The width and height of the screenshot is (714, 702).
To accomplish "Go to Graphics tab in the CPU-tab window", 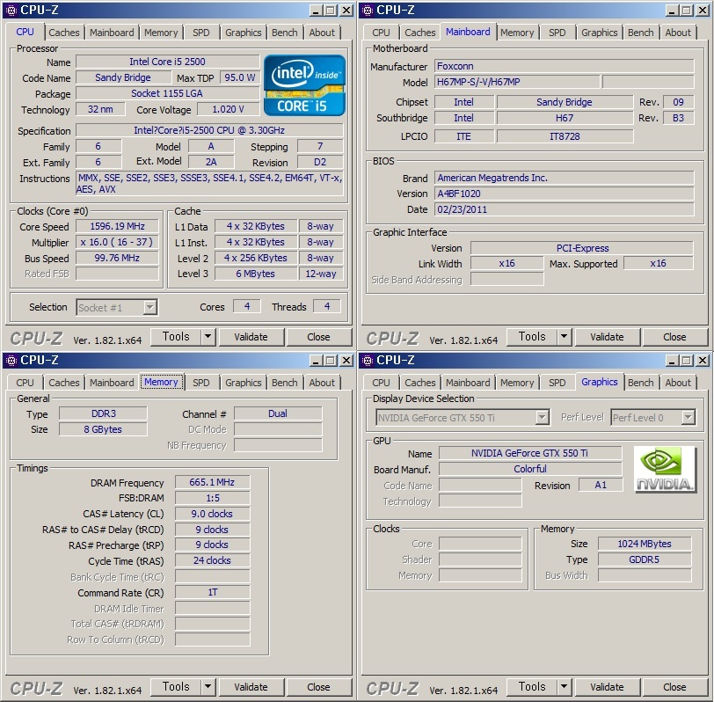I will click(244, 33).
